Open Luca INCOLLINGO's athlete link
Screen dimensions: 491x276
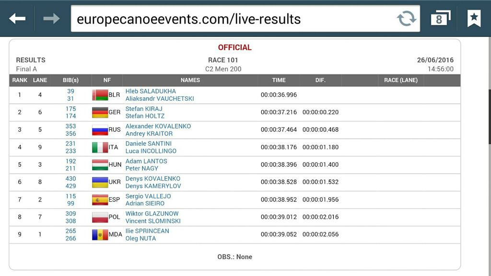(151, 151)
